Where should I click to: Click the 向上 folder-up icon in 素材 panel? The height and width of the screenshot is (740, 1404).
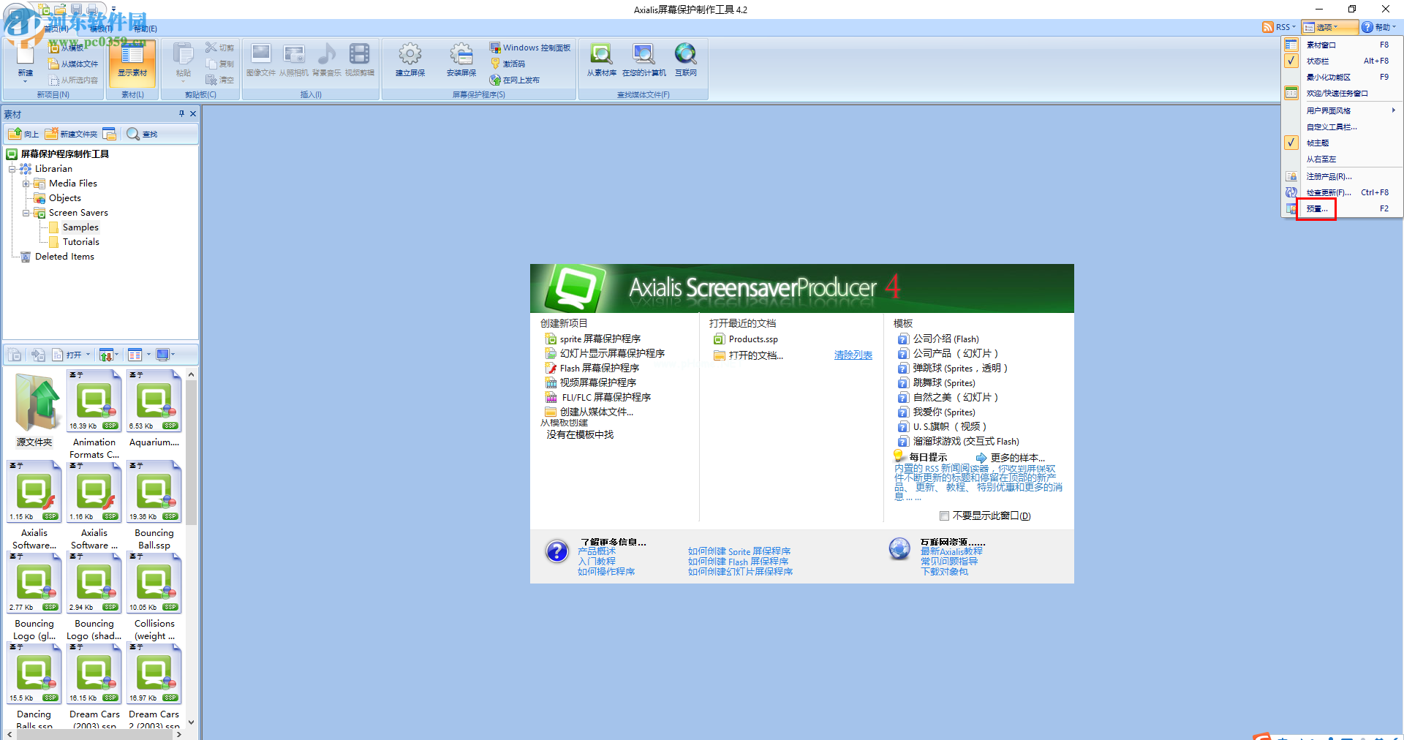pyautogui.click(x=15, y=134)
